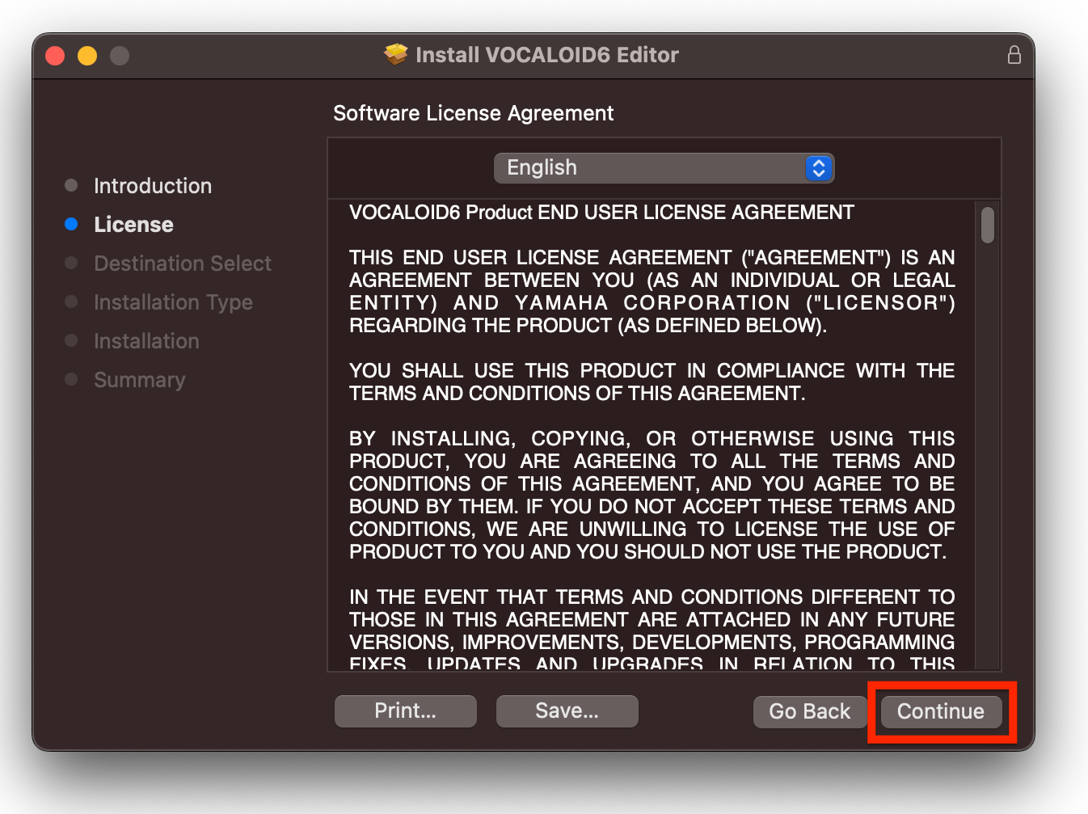Select the License step in the sidebar

pyautogui.click(x=133, y=224)
